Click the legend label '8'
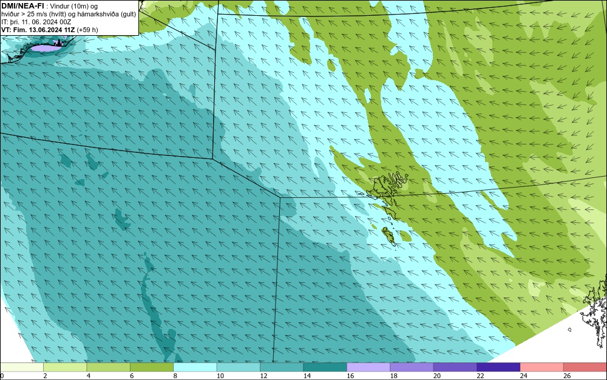 click(x=175, y=376)
